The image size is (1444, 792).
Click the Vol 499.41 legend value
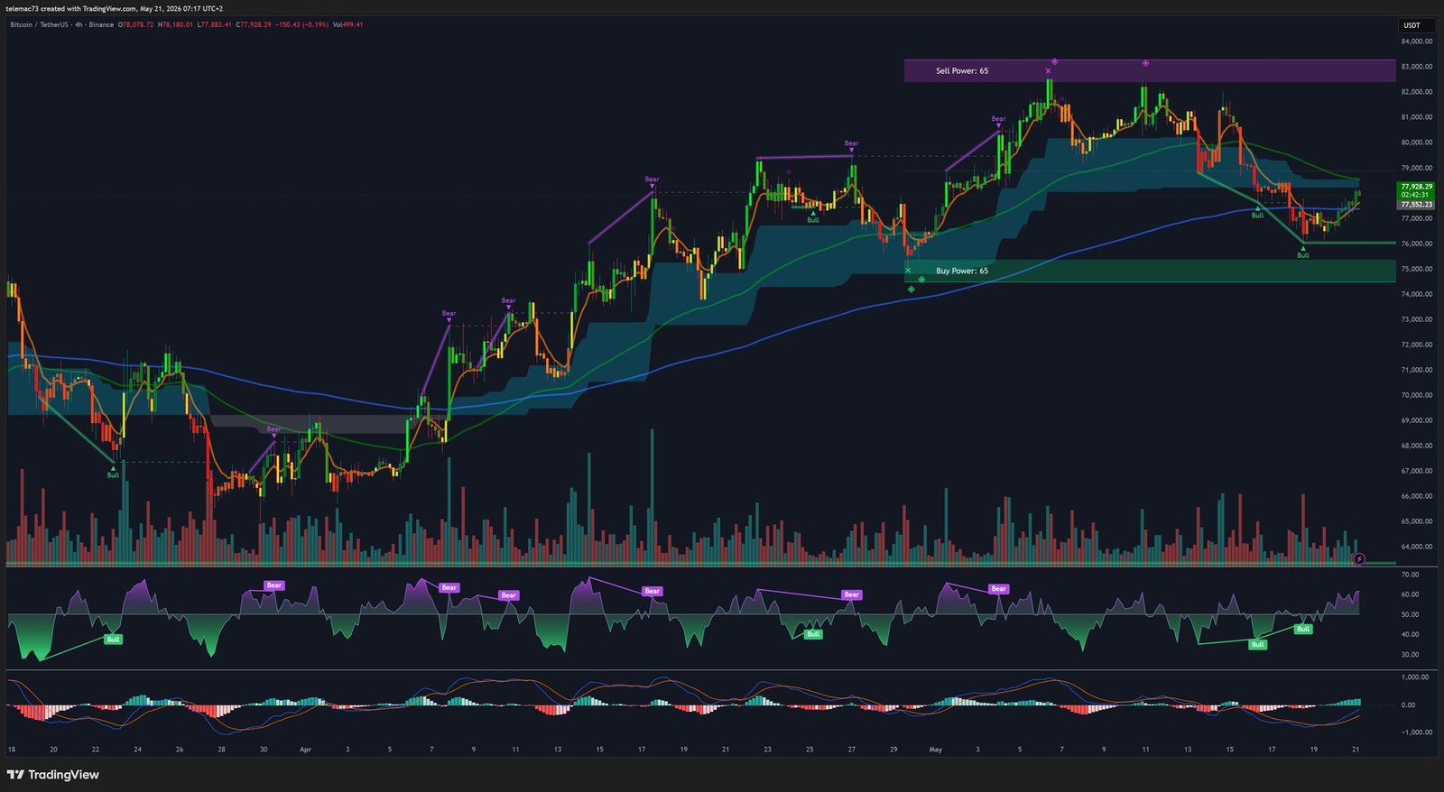[x=348, y=24]
